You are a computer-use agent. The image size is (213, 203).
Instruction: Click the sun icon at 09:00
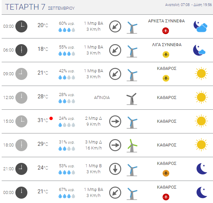pyautogui.click(x=201, y=74)
